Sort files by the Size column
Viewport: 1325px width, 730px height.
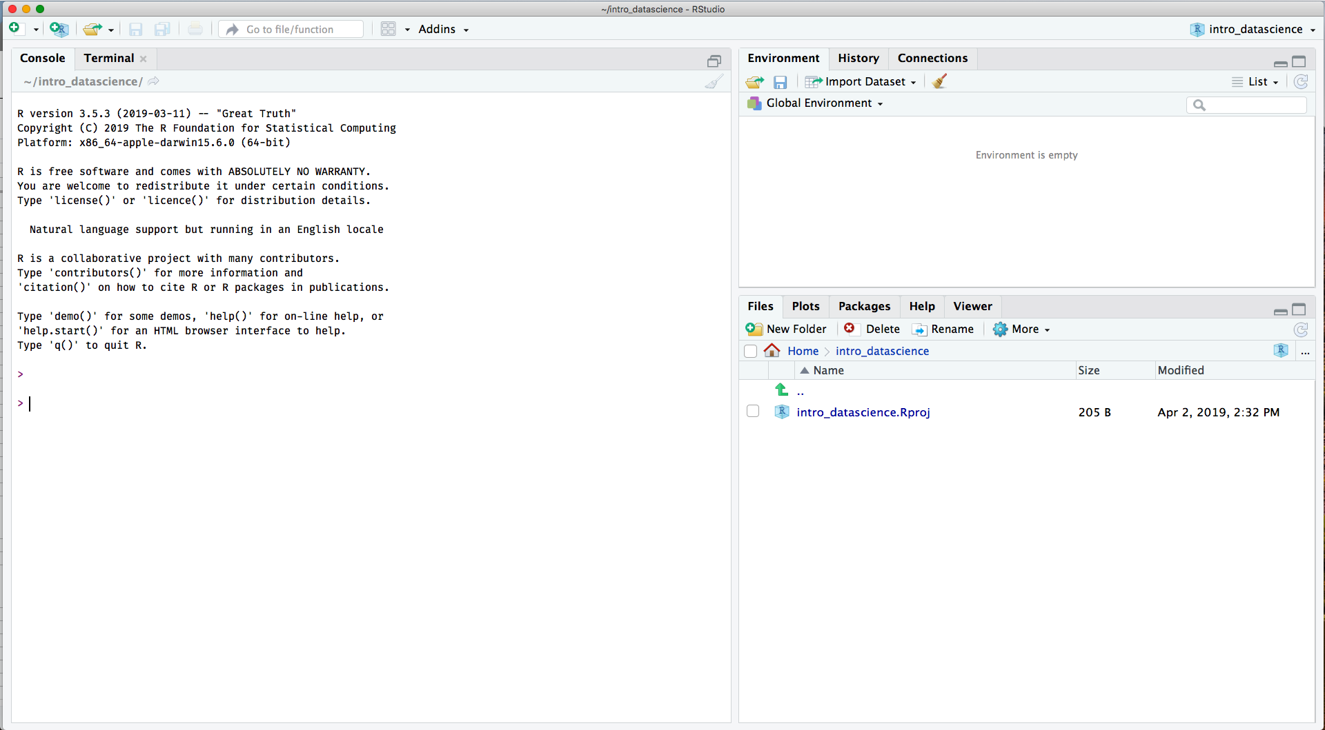tap(1115, 370)
